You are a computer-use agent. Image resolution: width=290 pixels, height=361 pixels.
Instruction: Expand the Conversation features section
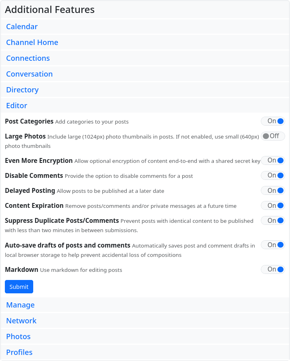(29, 74)
